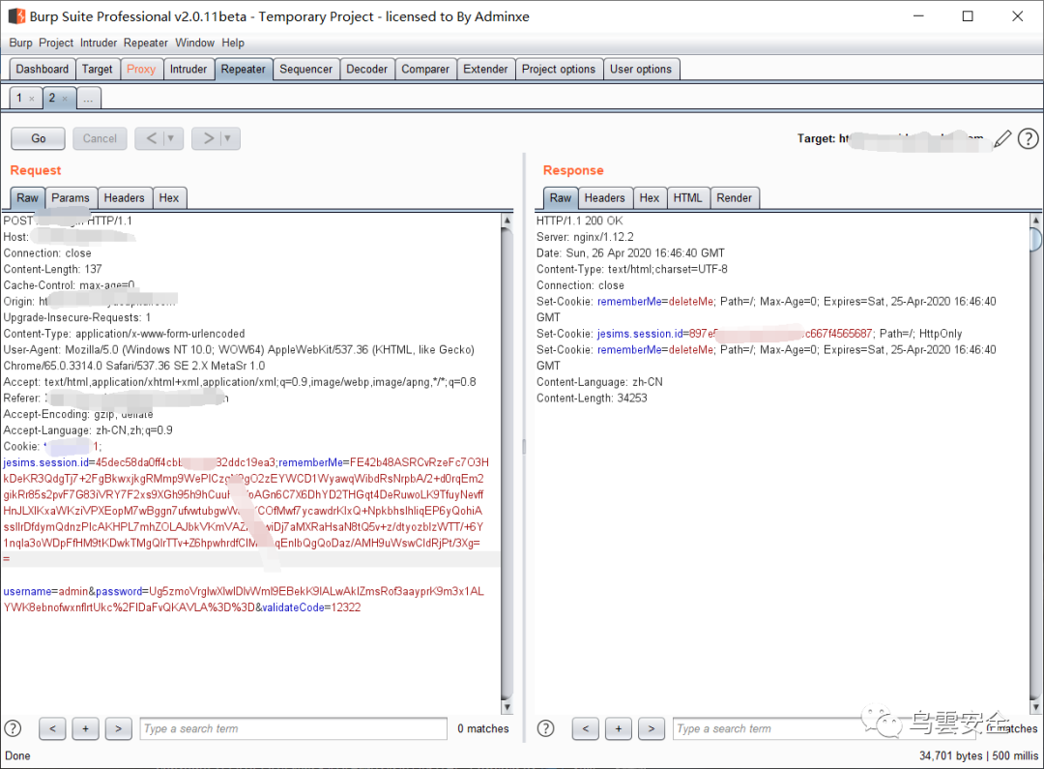Open the Project menu

56,43
